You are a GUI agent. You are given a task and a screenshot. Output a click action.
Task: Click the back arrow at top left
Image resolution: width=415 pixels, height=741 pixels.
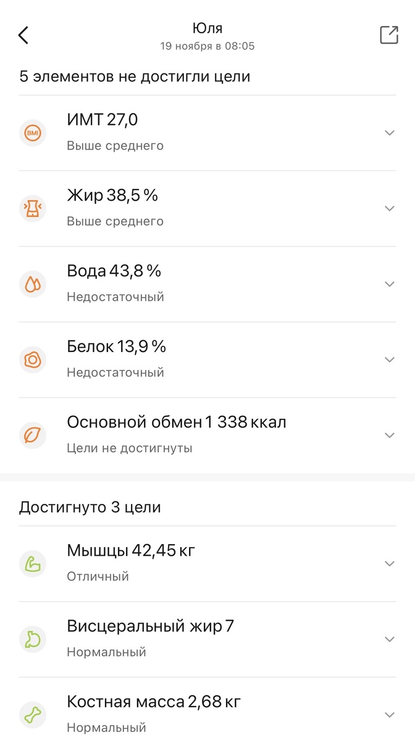tap(23, 35)
